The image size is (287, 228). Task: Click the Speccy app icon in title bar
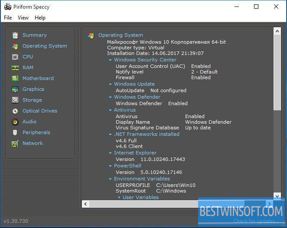pyautogui.click(x=8, y=7)
